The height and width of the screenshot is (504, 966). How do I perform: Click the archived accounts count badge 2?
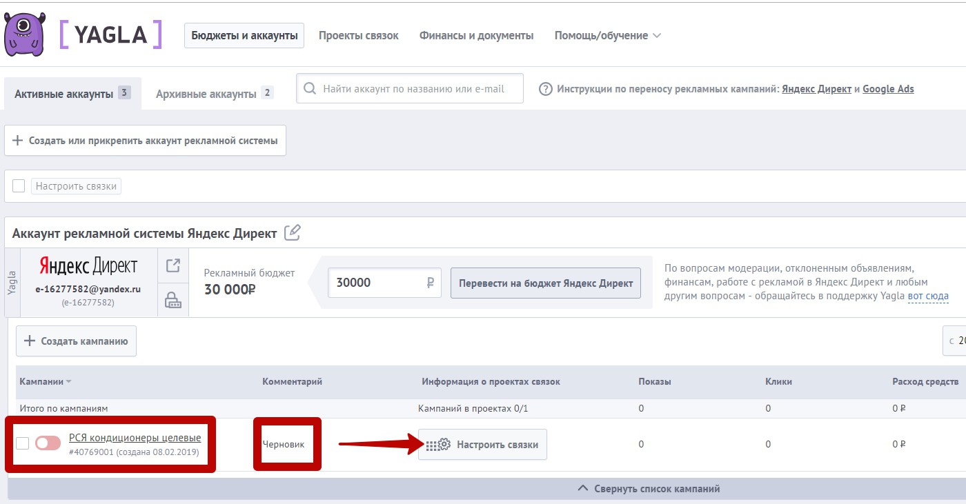coord(267,92)
